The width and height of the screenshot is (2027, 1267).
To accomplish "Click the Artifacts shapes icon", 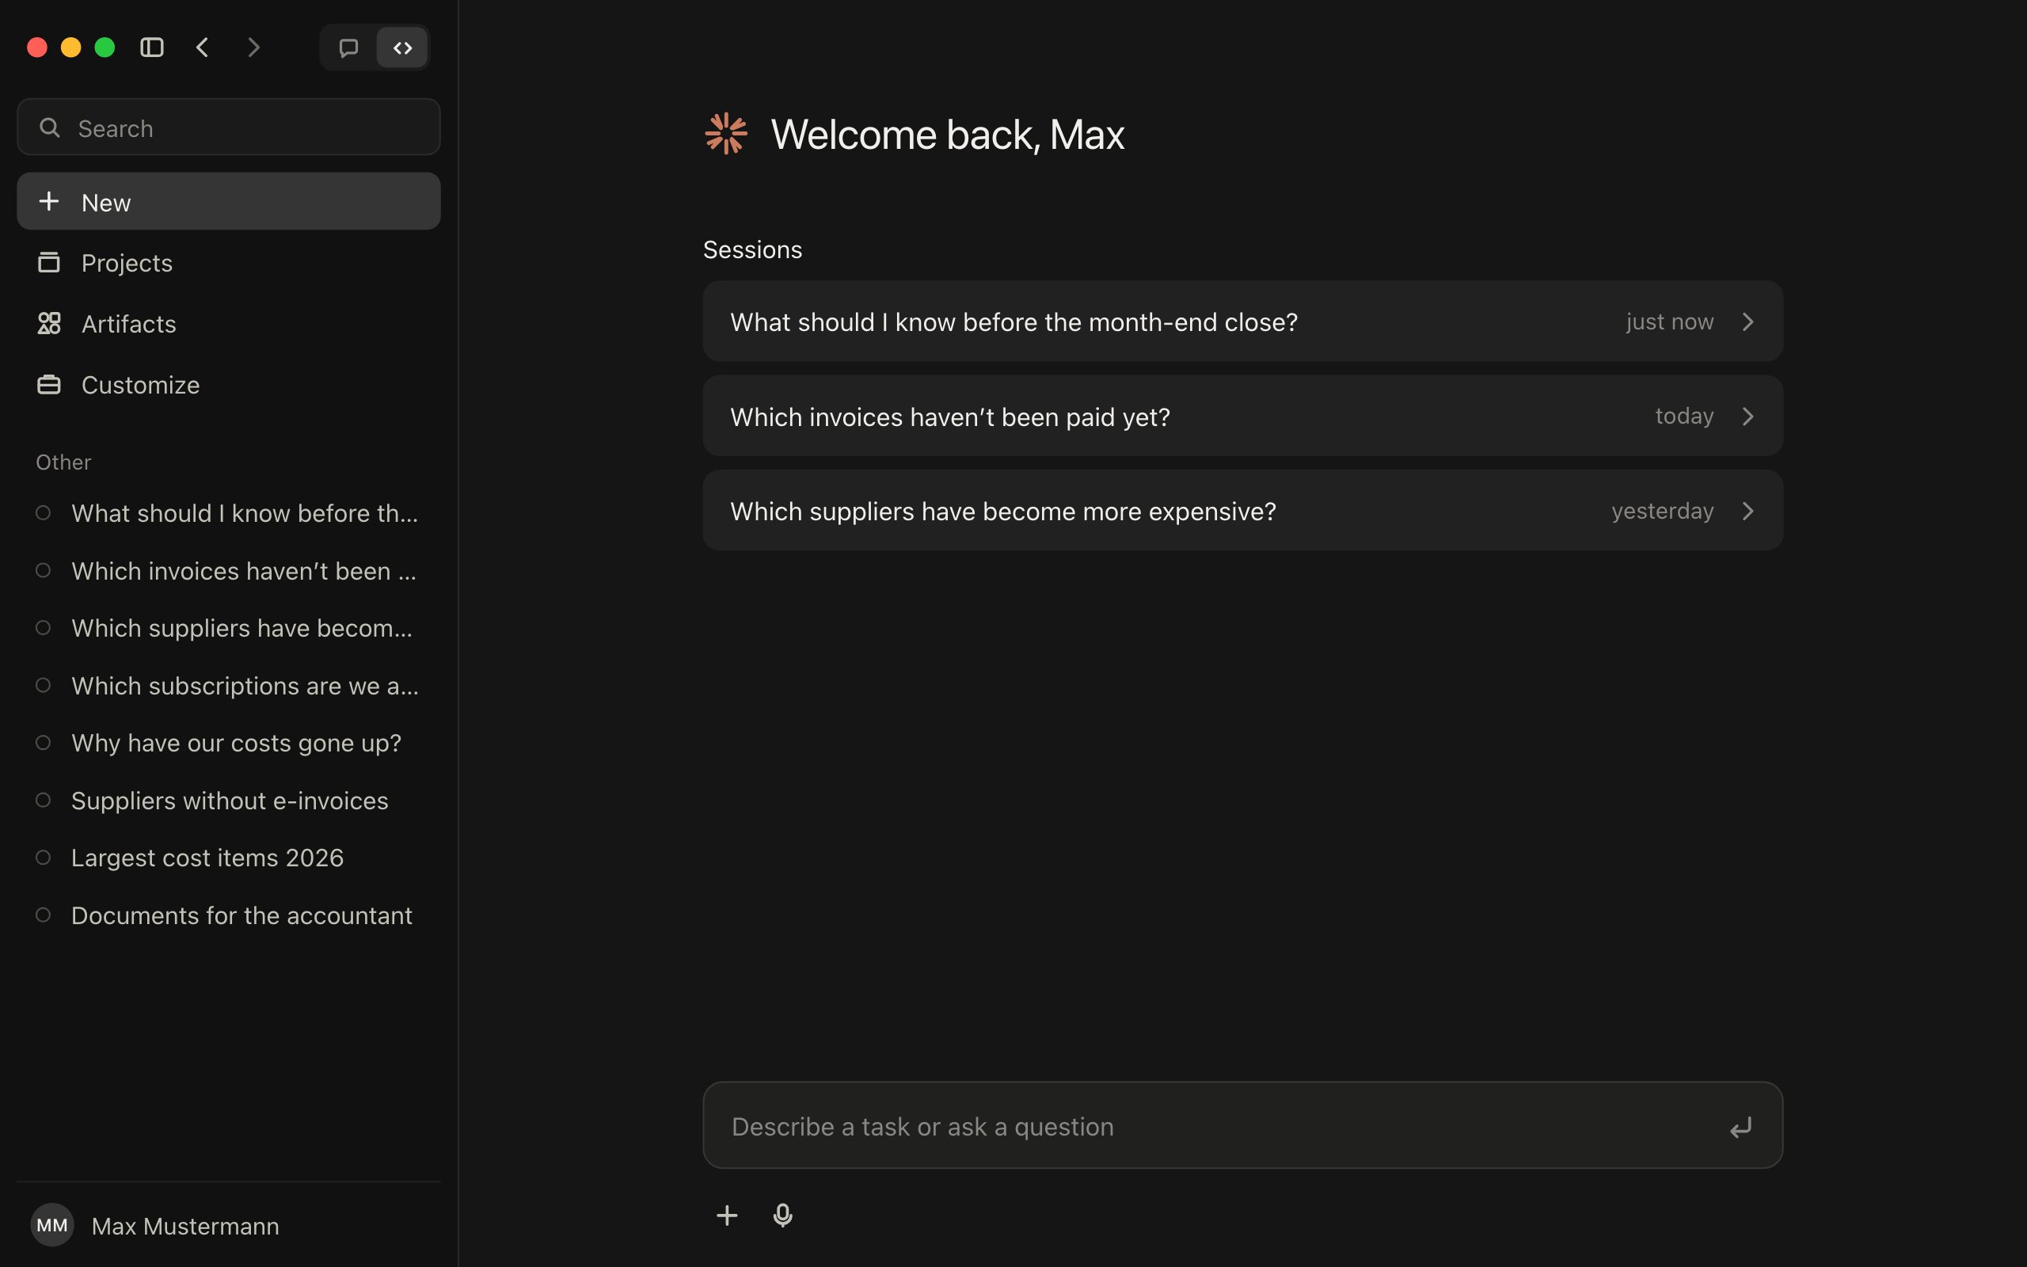I will [49, 323].
